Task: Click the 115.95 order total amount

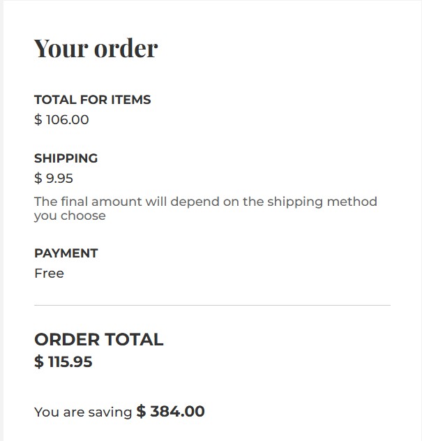Action: tap(70, 361)
